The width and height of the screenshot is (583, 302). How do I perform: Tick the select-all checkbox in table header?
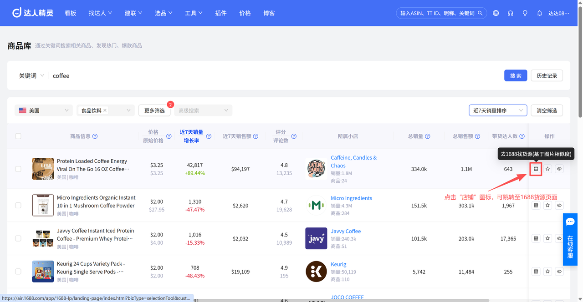pos(18,136)
